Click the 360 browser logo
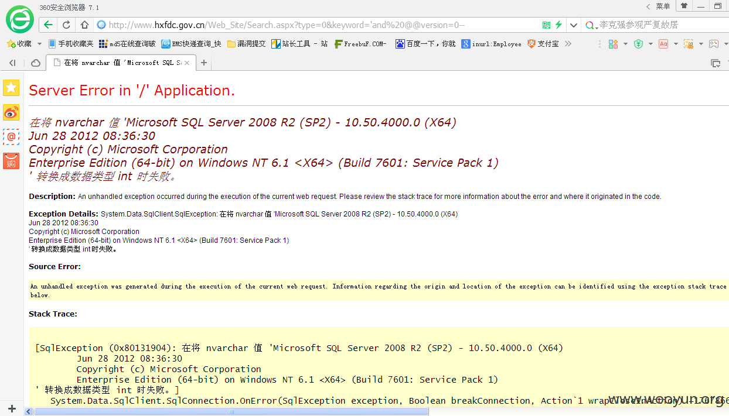The width and height of the screenshot is (729, 416). pyautogui.click(x=20, y=18)
